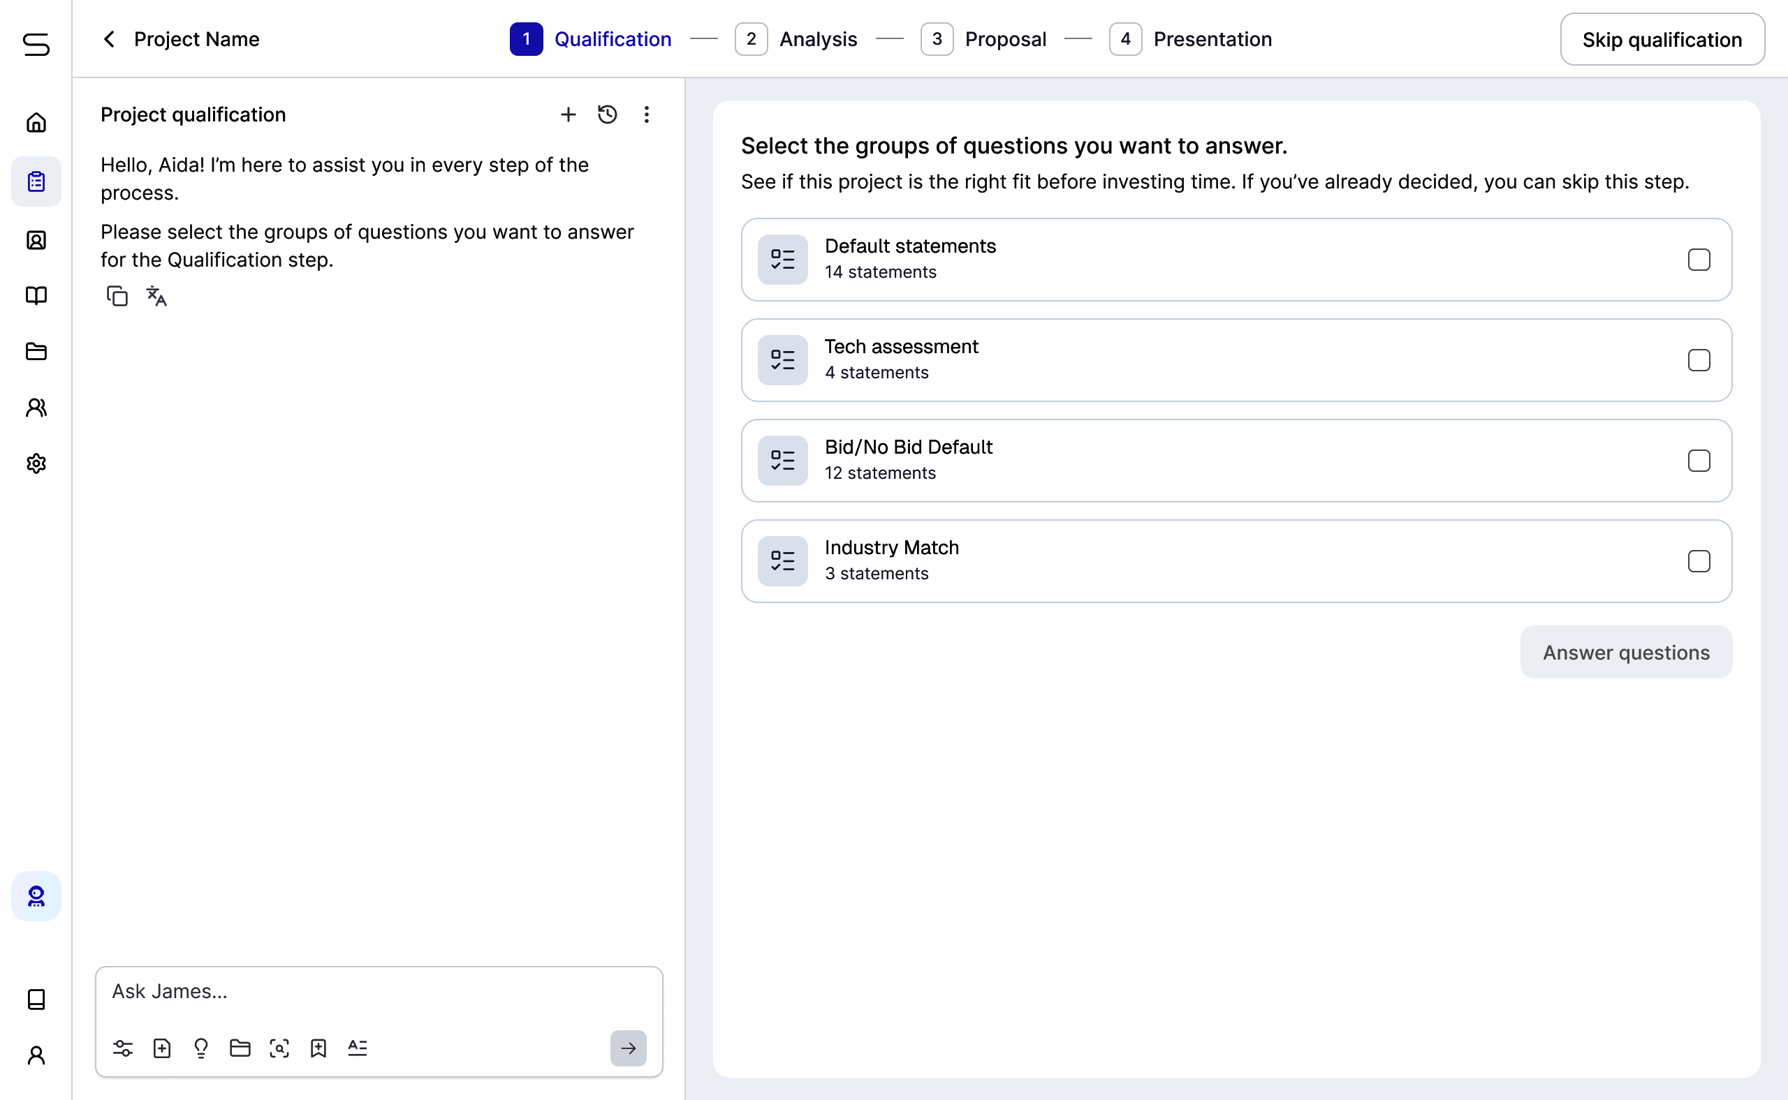Copy the assistant message with copy icon
1788x1100 pixels.
tap(117, 296)
